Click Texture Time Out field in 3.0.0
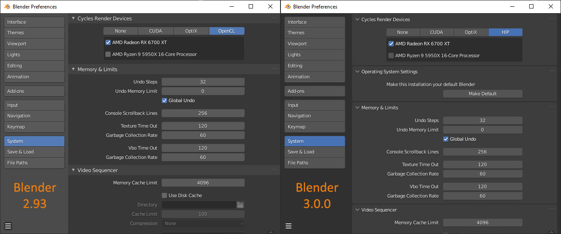The image size is (561, 234). (x=483, y=164)
